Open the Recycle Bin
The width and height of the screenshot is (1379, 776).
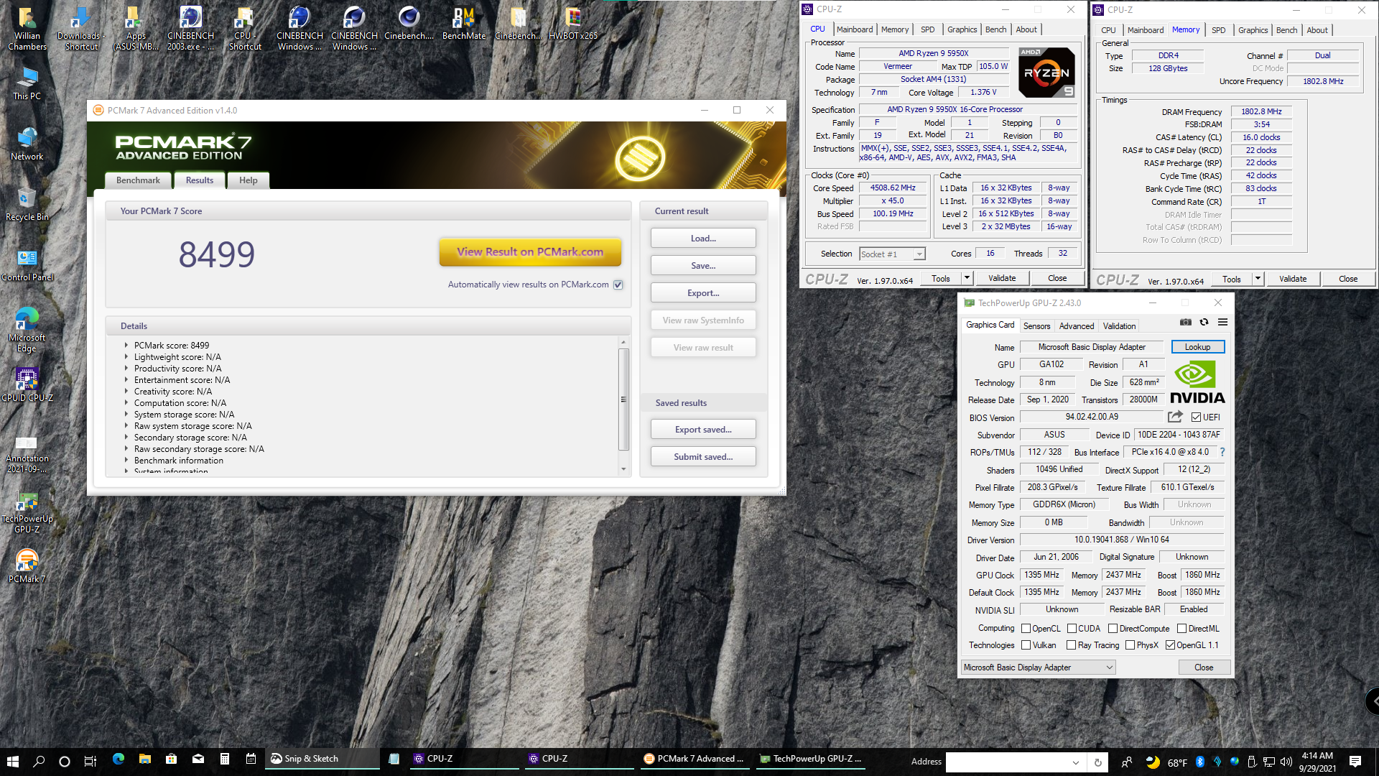[27, 204]
